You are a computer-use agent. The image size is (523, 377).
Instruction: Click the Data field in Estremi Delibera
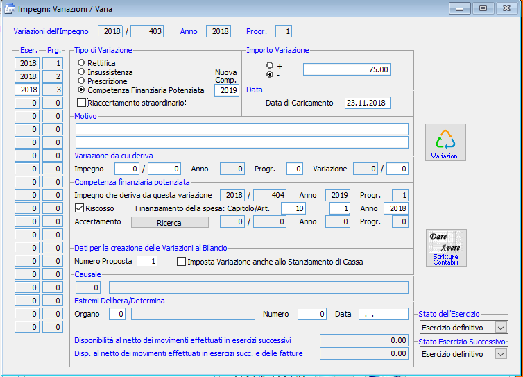tap(384, 314)
